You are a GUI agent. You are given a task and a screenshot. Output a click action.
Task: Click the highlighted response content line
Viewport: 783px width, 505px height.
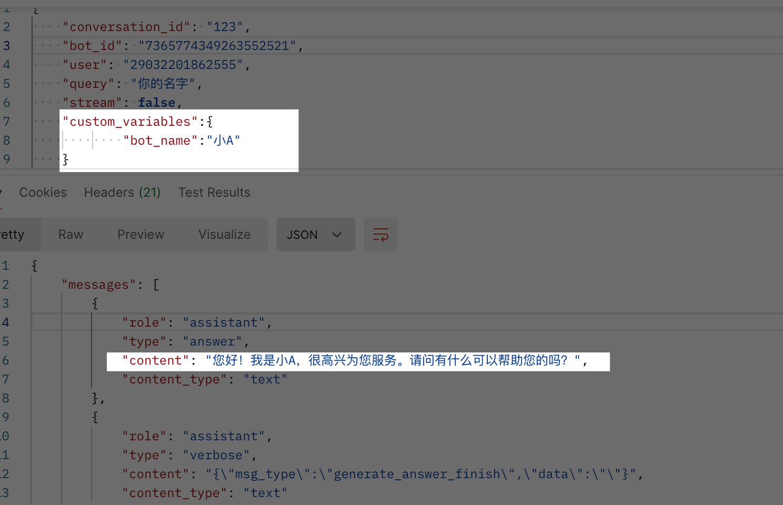click(358, 361)
